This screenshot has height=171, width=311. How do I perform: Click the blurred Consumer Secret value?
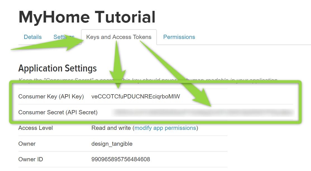pyautogui.click(x=203, y=112)
